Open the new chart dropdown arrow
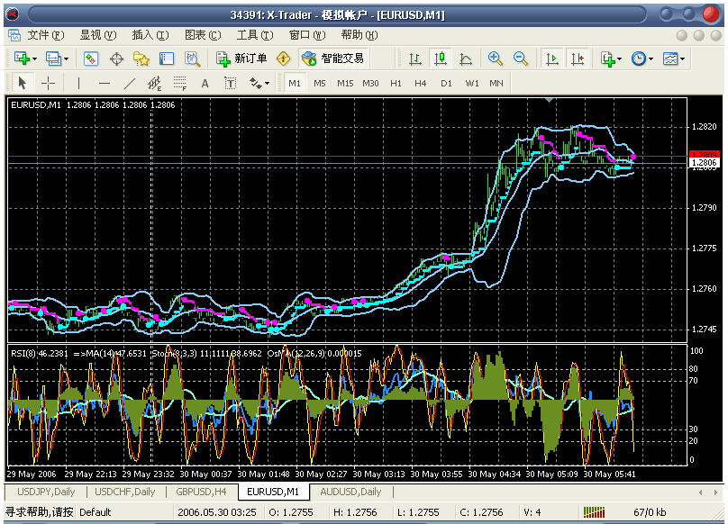Viewport: 728px width, 524px height. click(x=36, y=59)
